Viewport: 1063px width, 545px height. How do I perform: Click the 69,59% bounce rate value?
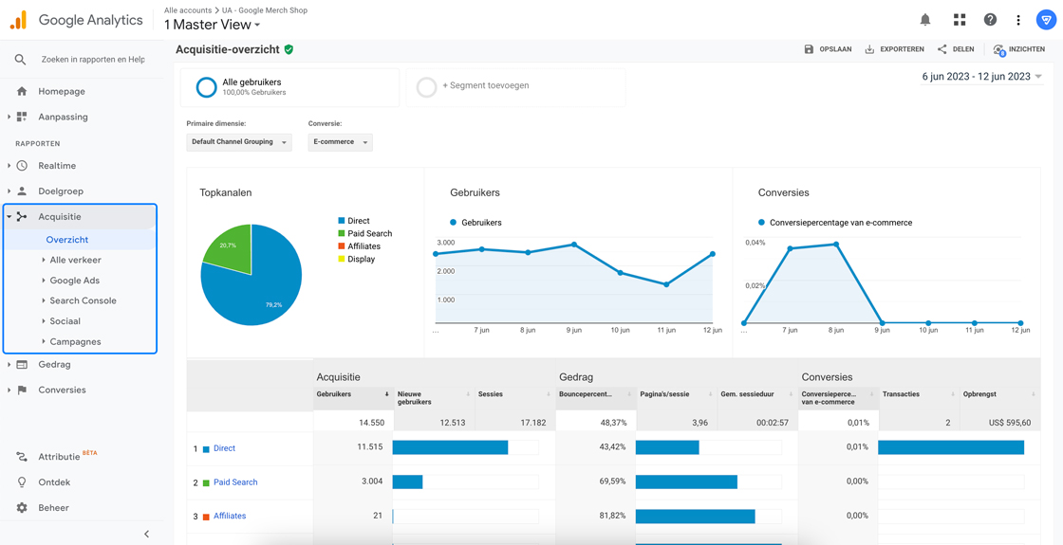coord(613,481)
